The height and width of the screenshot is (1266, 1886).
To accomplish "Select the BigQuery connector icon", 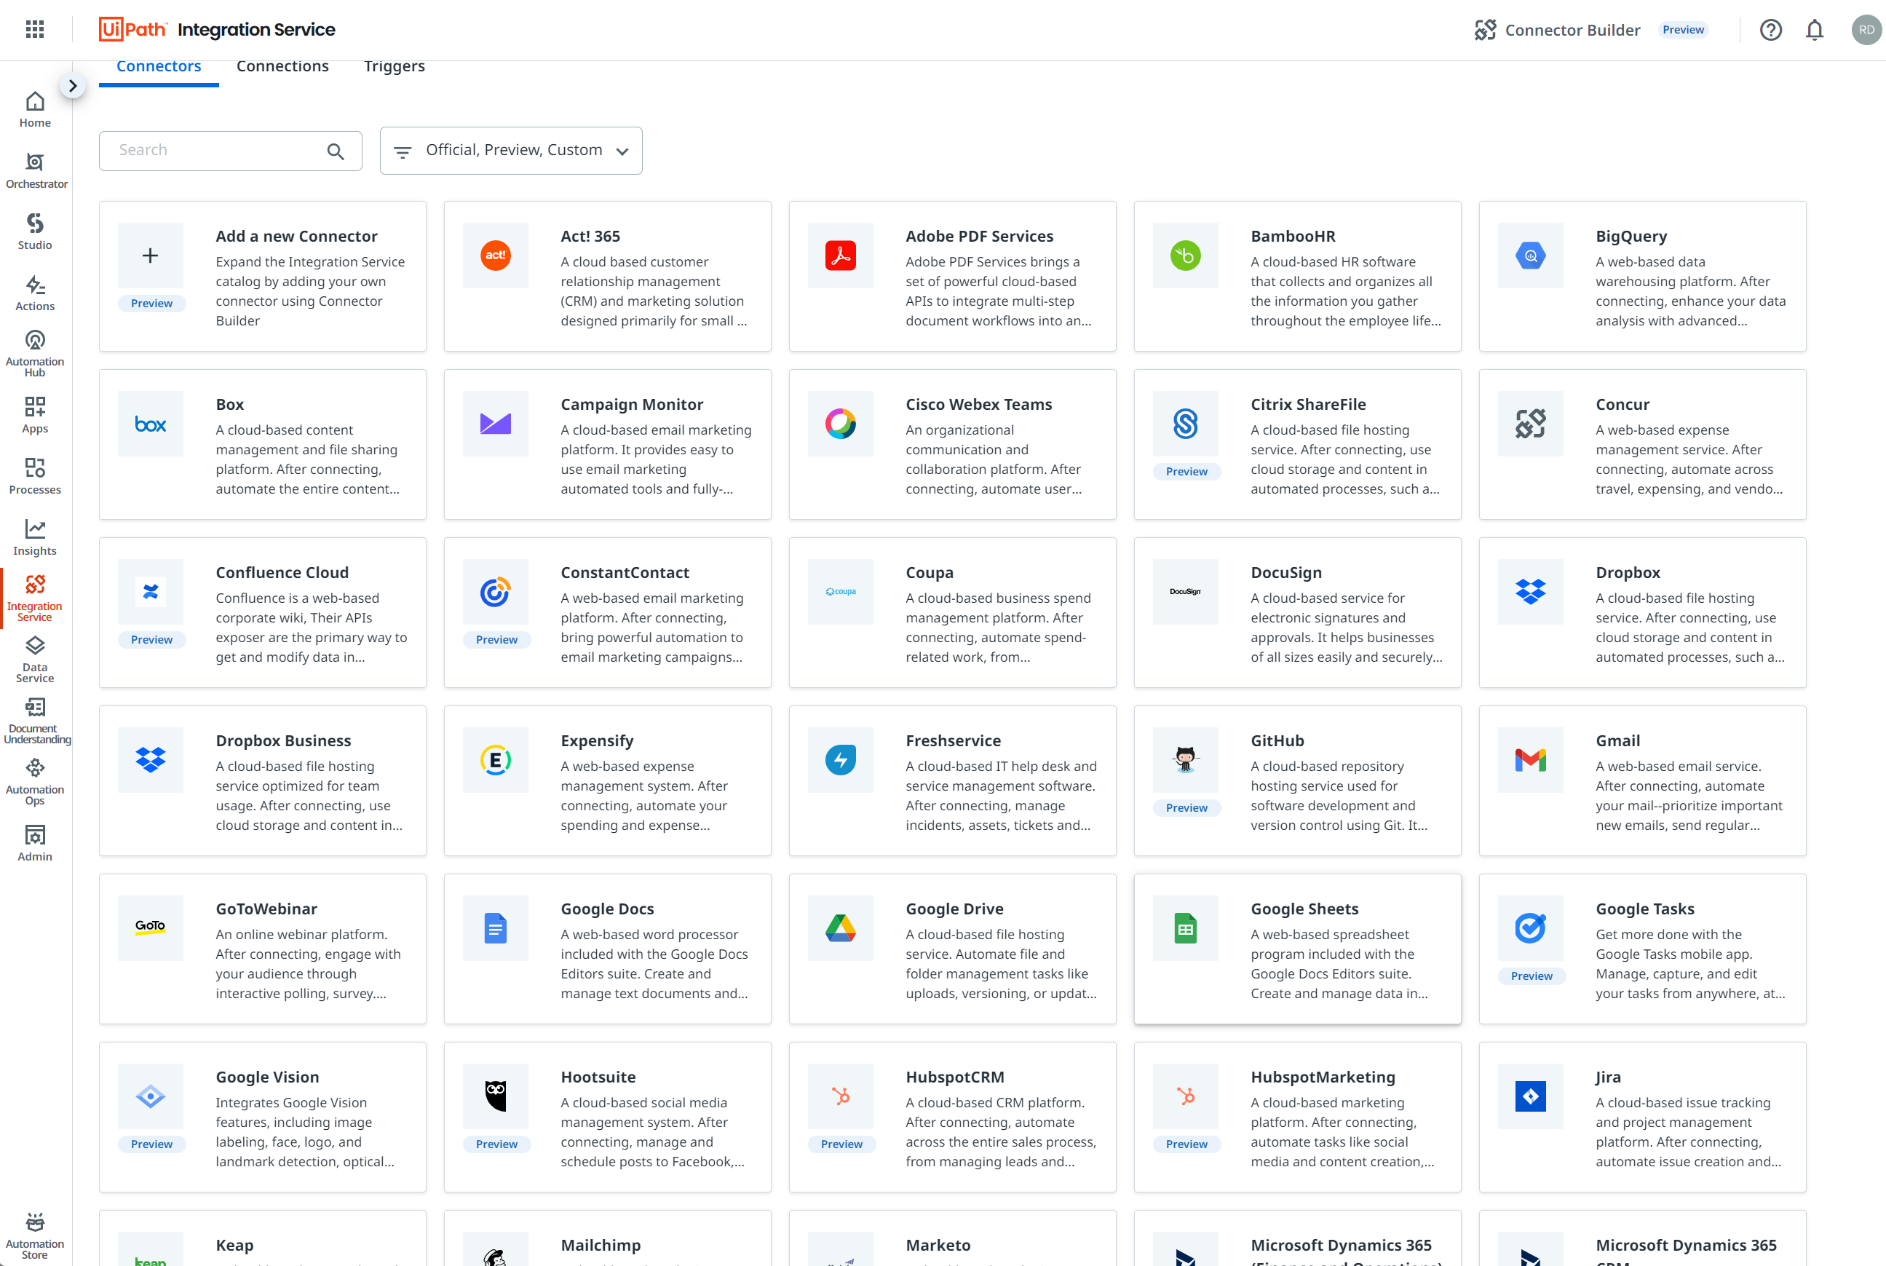I will 1531,256.
